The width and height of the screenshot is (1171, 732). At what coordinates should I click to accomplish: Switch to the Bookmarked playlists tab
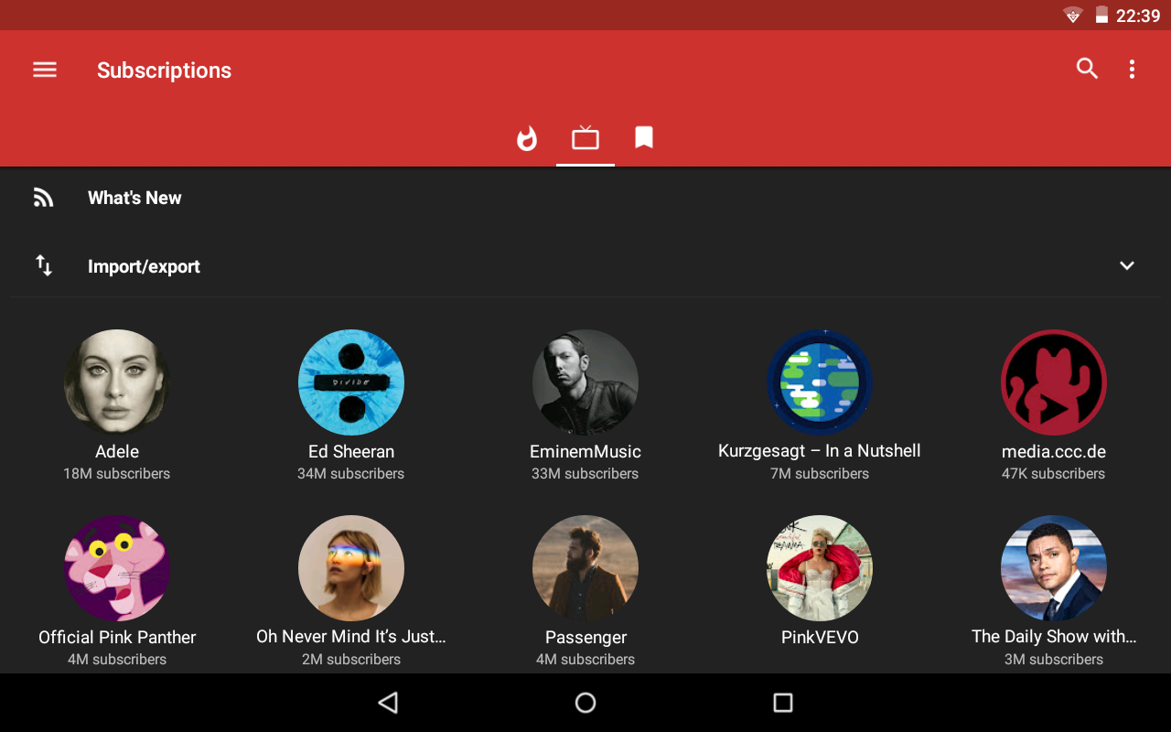coord(644,137)
